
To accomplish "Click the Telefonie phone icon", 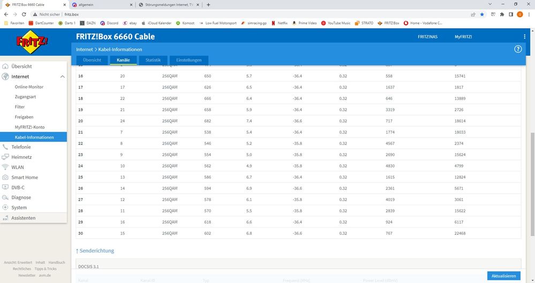I will tap(5, 147).
